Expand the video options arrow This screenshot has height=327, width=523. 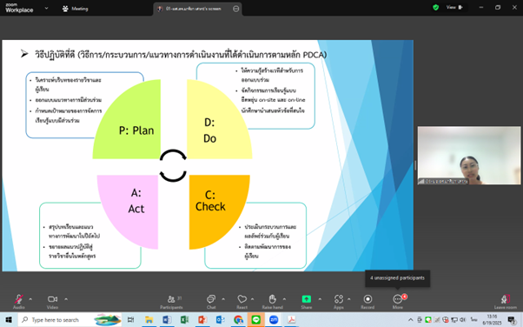click(x=66, y=299)
